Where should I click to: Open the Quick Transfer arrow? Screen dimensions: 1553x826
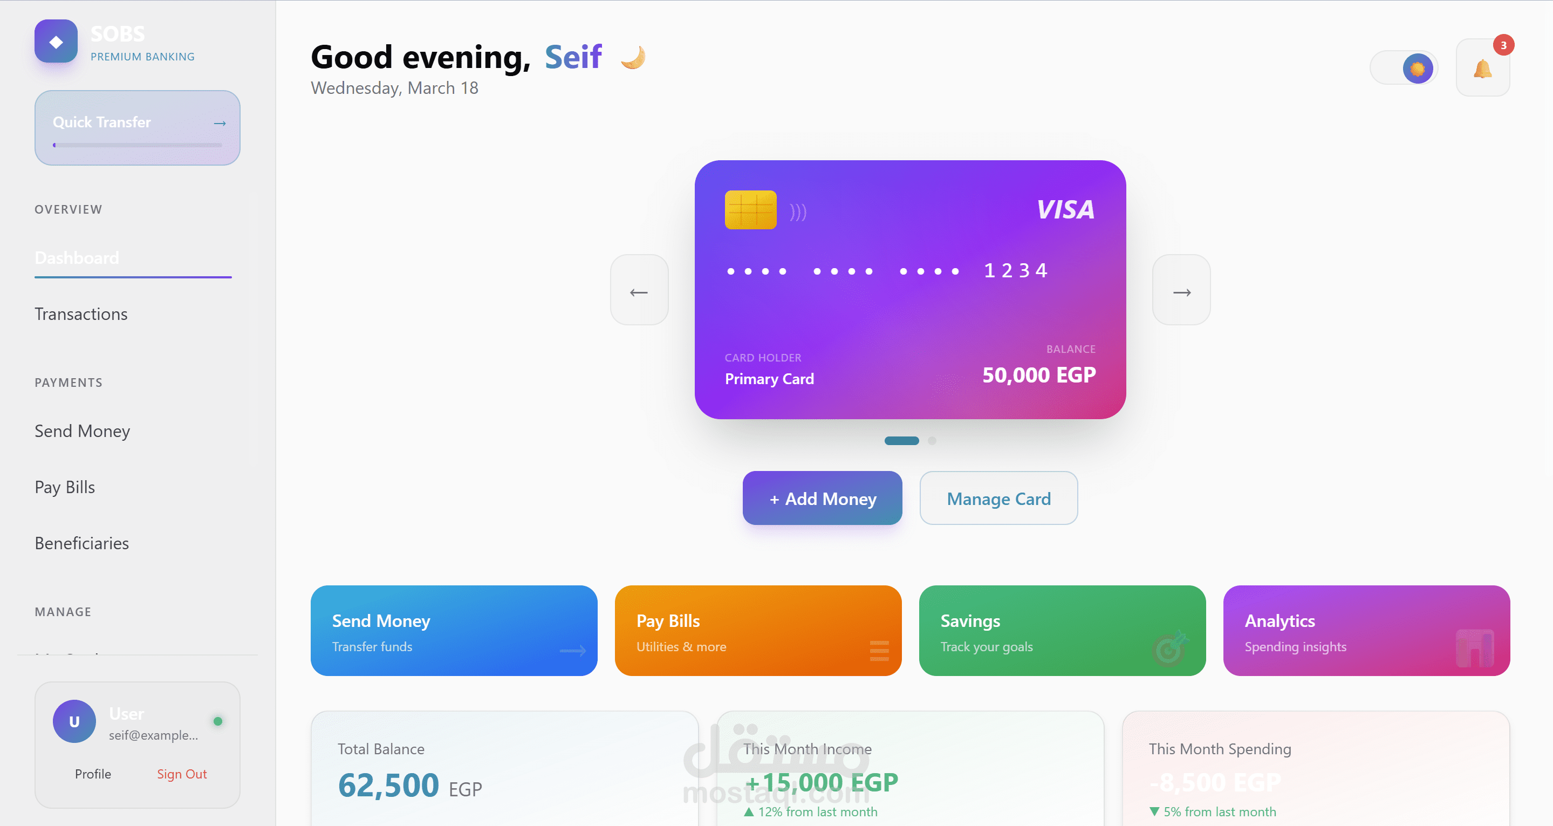tap(220, 123)
